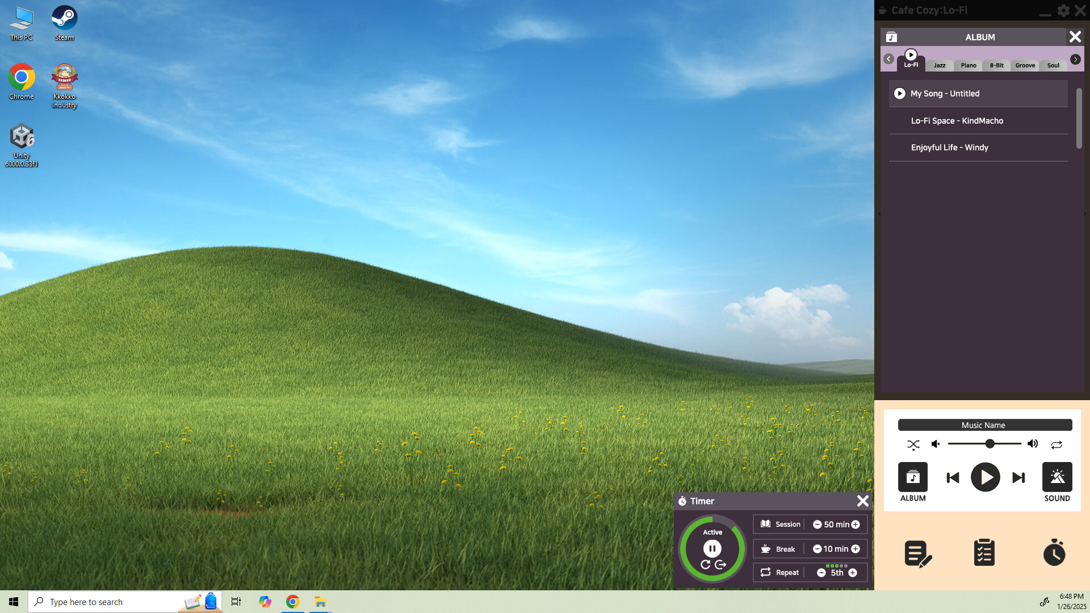Open the Windows Start menu

(14, 602)
